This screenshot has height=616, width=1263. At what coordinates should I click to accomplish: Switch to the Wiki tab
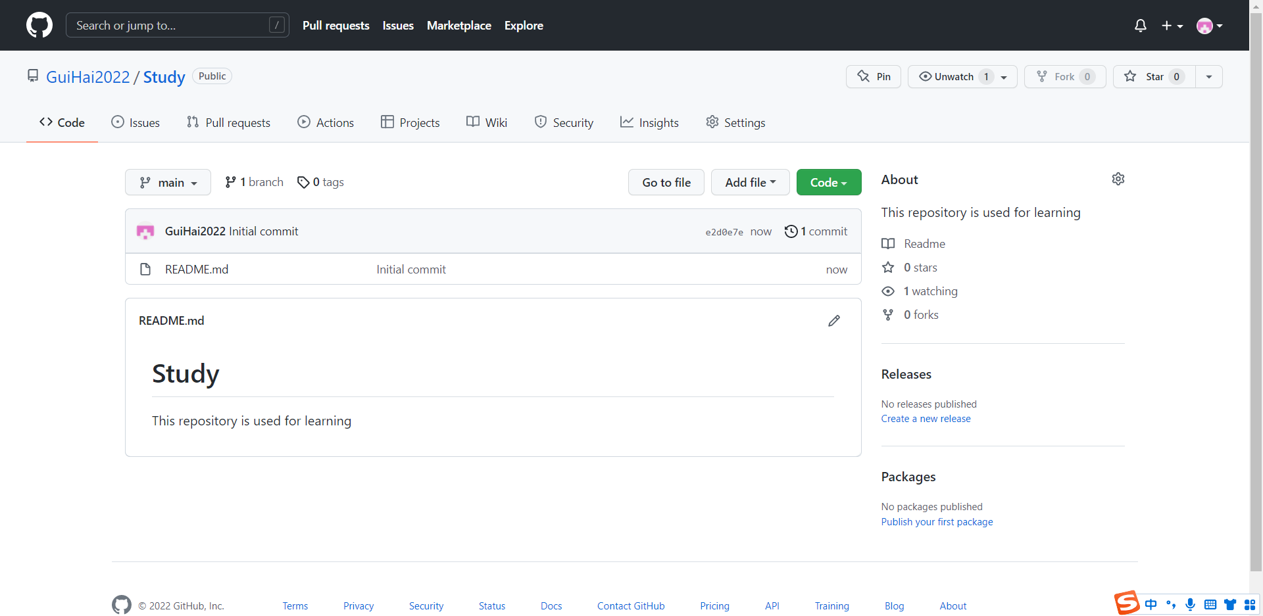487,122
